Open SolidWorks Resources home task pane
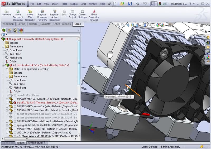 [208, 37]
